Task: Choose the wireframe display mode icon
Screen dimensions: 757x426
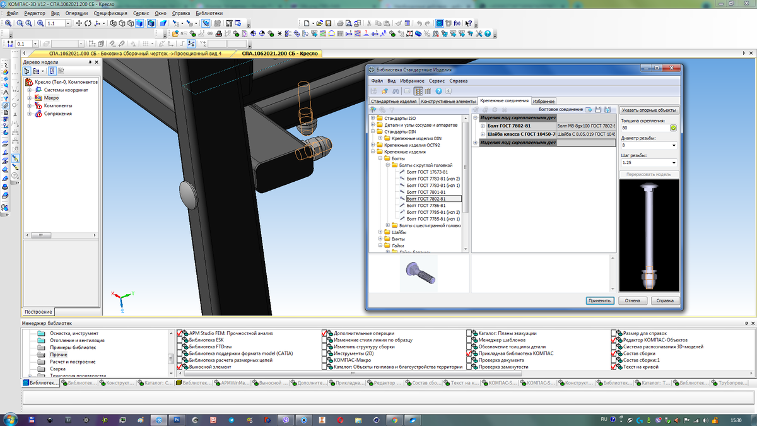Action: (114, 23)
